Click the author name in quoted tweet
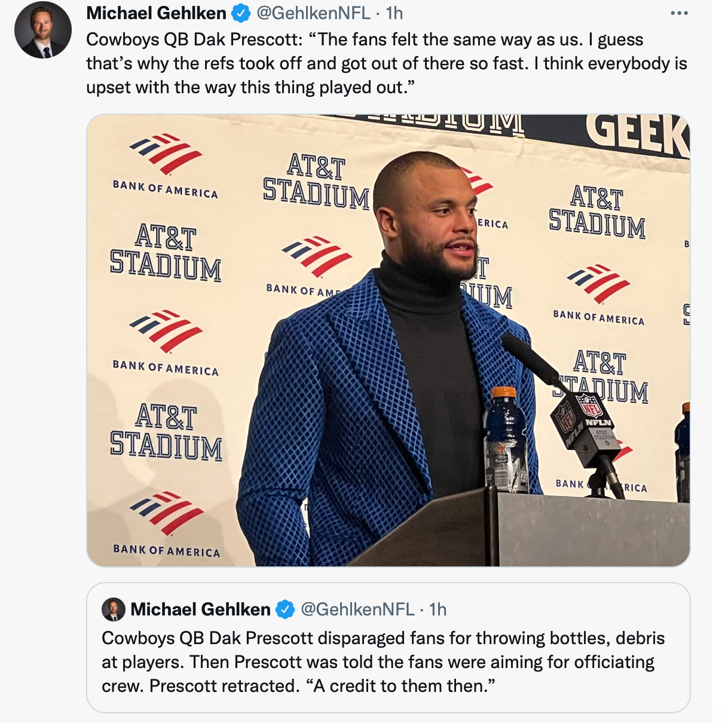 click(x=200, y=609)
